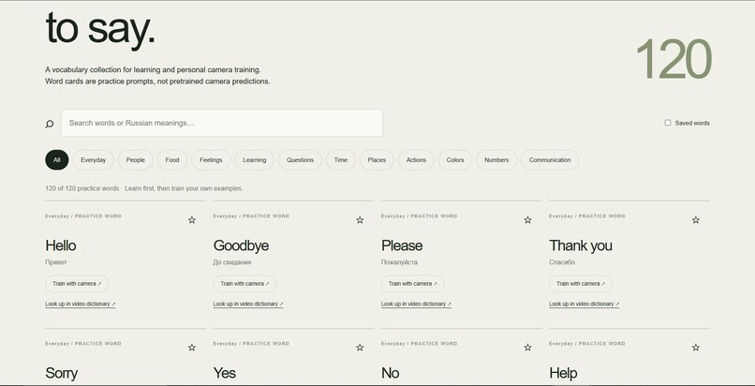755x386 pixels.
Task: Focus the Search words or Russian meanings field
Action: point(222,123)
